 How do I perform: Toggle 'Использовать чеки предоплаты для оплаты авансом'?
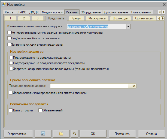[x=11, y=93]
